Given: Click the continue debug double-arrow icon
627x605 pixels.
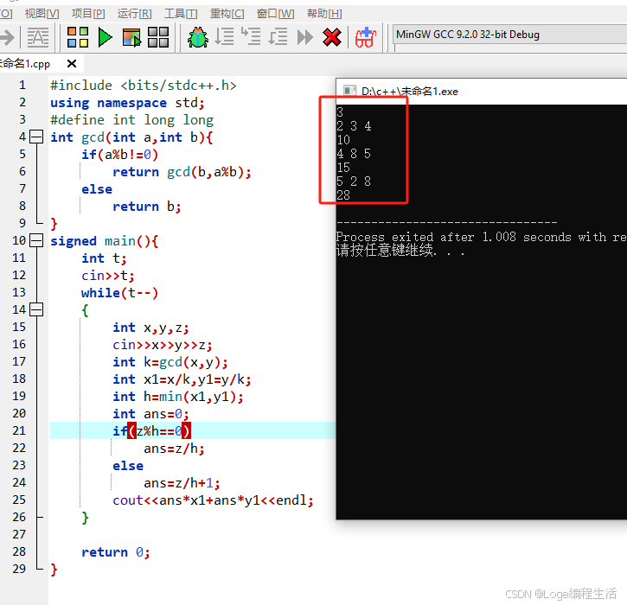Looking at the screenshot, I should [305, 37].
